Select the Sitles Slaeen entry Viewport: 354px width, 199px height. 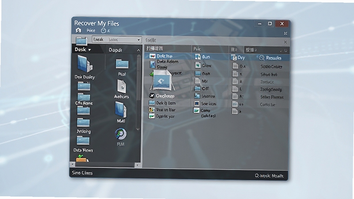tap(272, 97)
